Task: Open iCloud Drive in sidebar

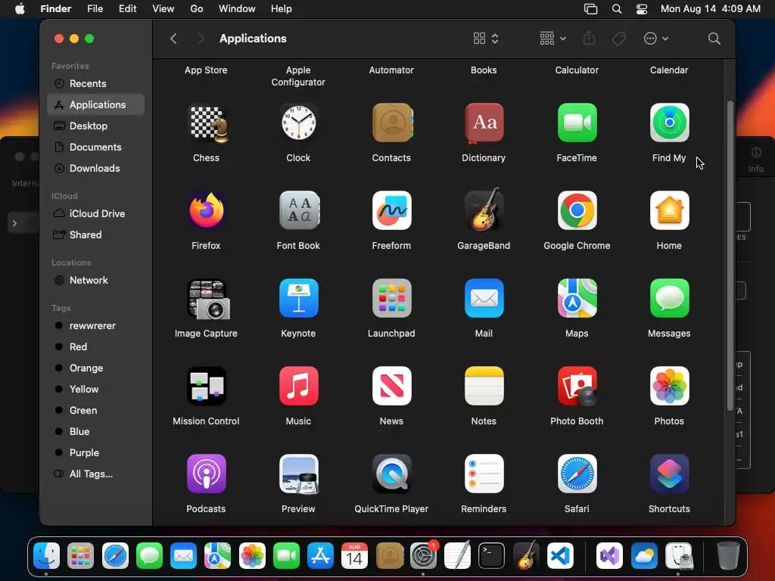Action: (96, 214)
